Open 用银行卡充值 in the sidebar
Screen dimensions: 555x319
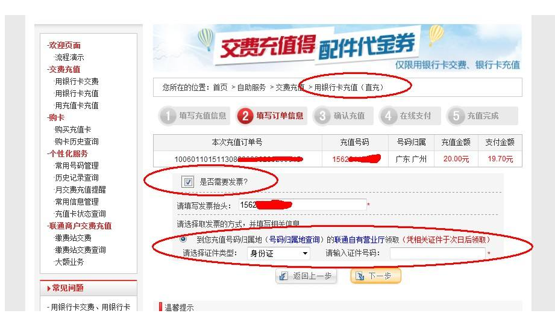click(x=77, y=93)
